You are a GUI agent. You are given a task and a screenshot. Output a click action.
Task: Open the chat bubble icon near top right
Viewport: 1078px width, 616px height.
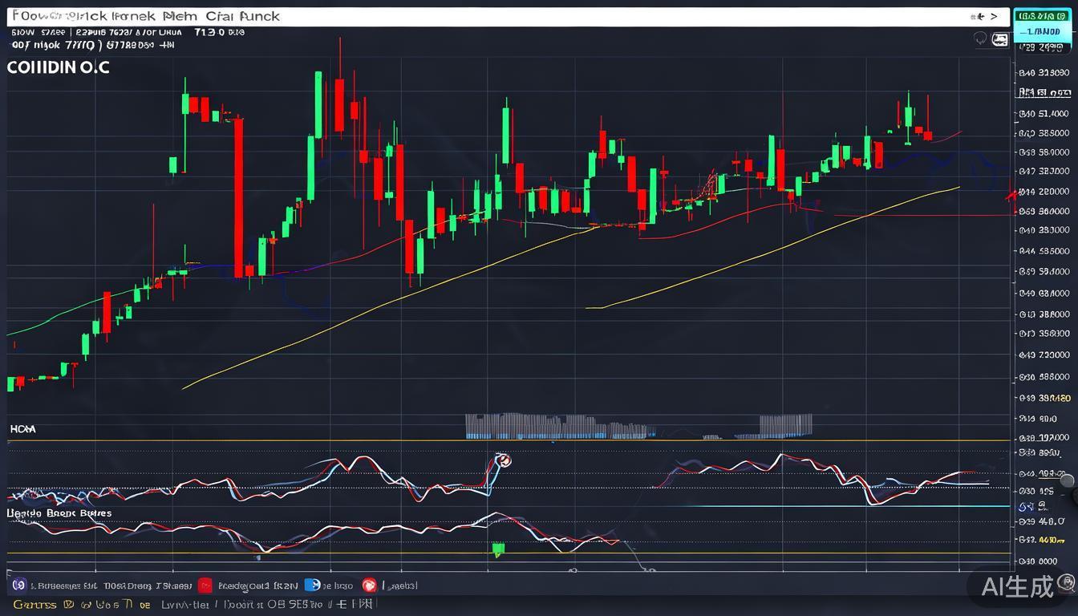coord(979,38)
